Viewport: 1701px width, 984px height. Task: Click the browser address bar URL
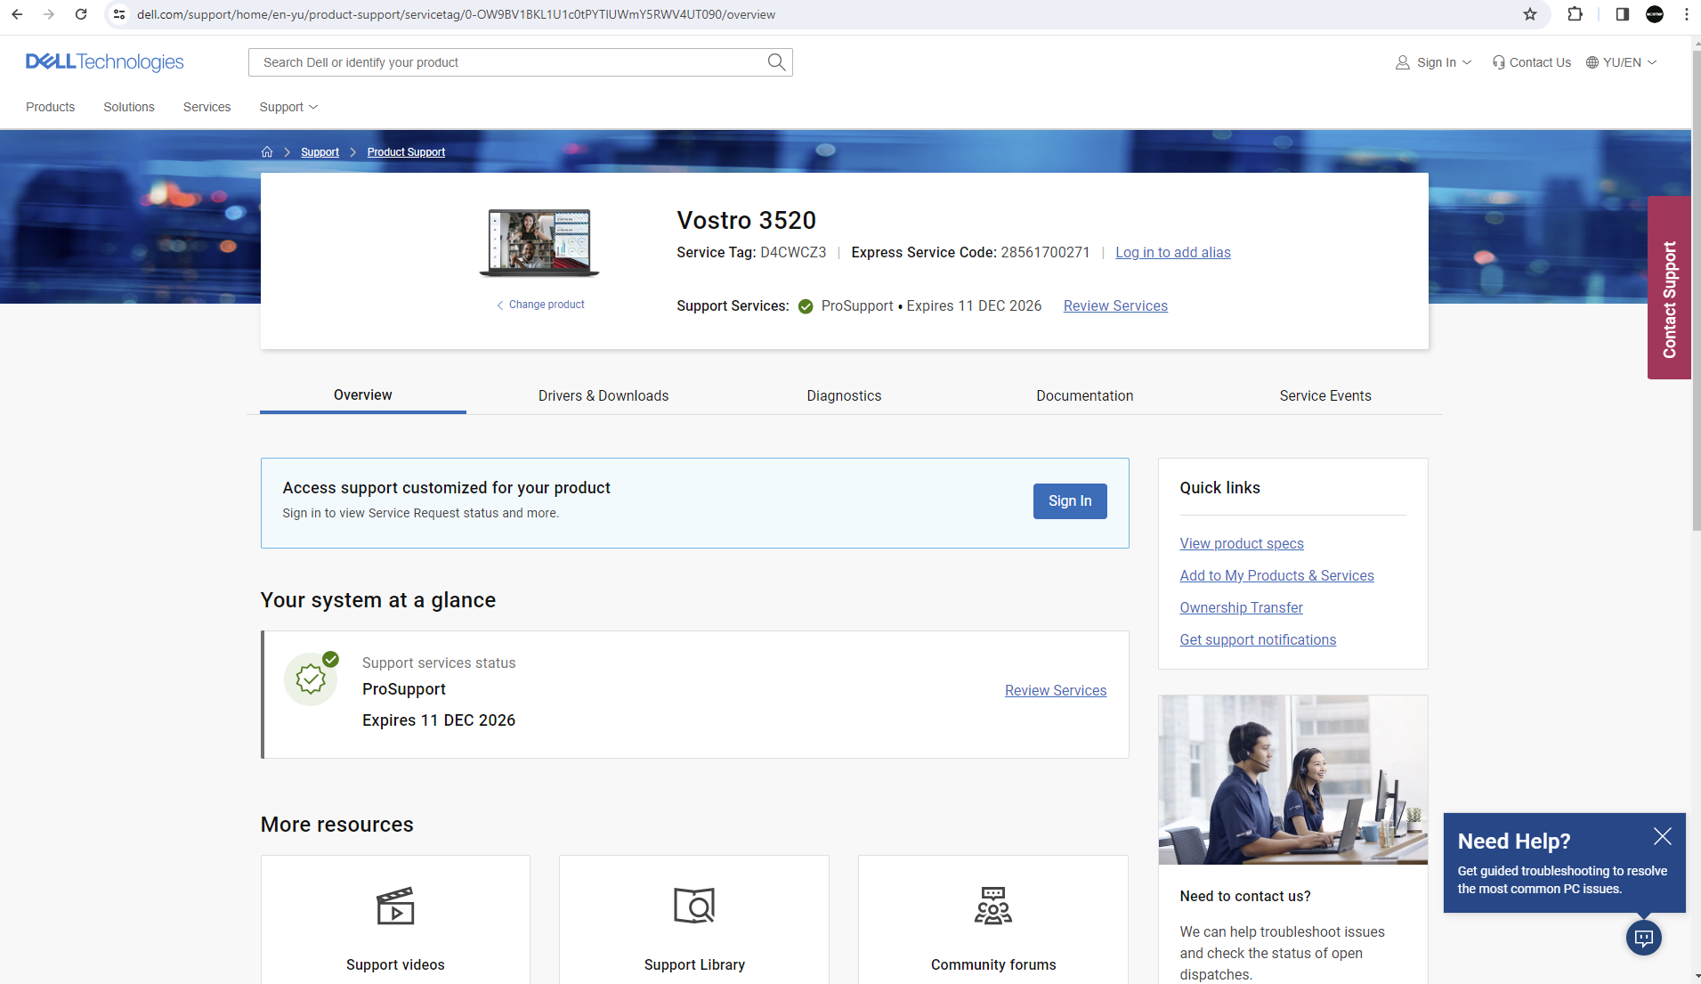(456, 14)
